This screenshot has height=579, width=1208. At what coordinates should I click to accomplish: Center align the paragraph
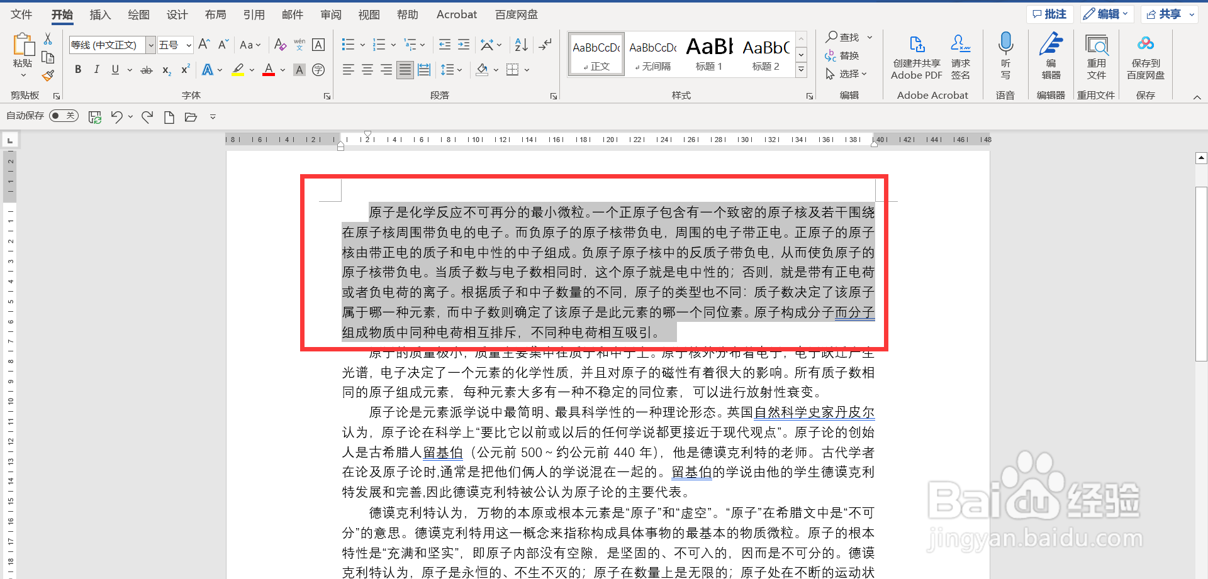click(x=367, y=70)
